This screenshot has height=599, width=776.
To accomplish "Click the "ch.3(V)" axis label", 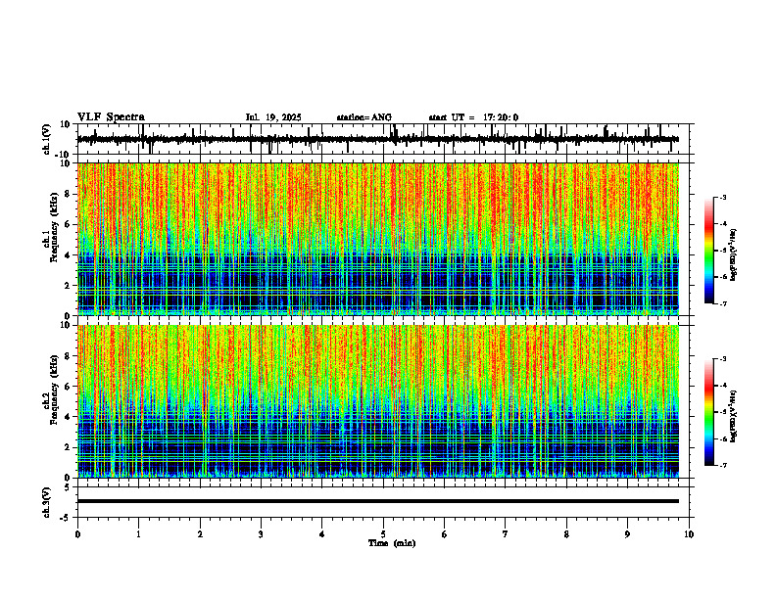I will coord(47,502).
